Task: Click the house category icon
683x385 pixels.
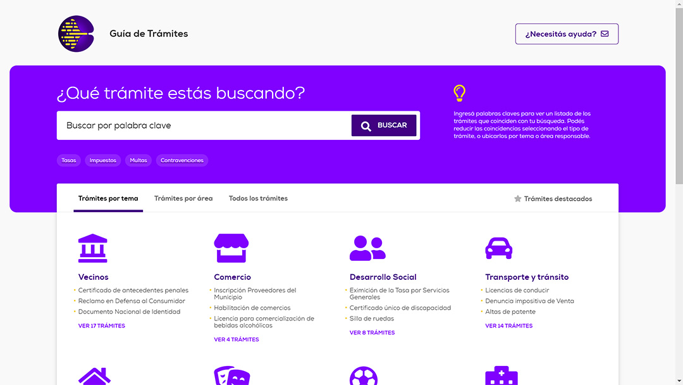Action: 94,376
